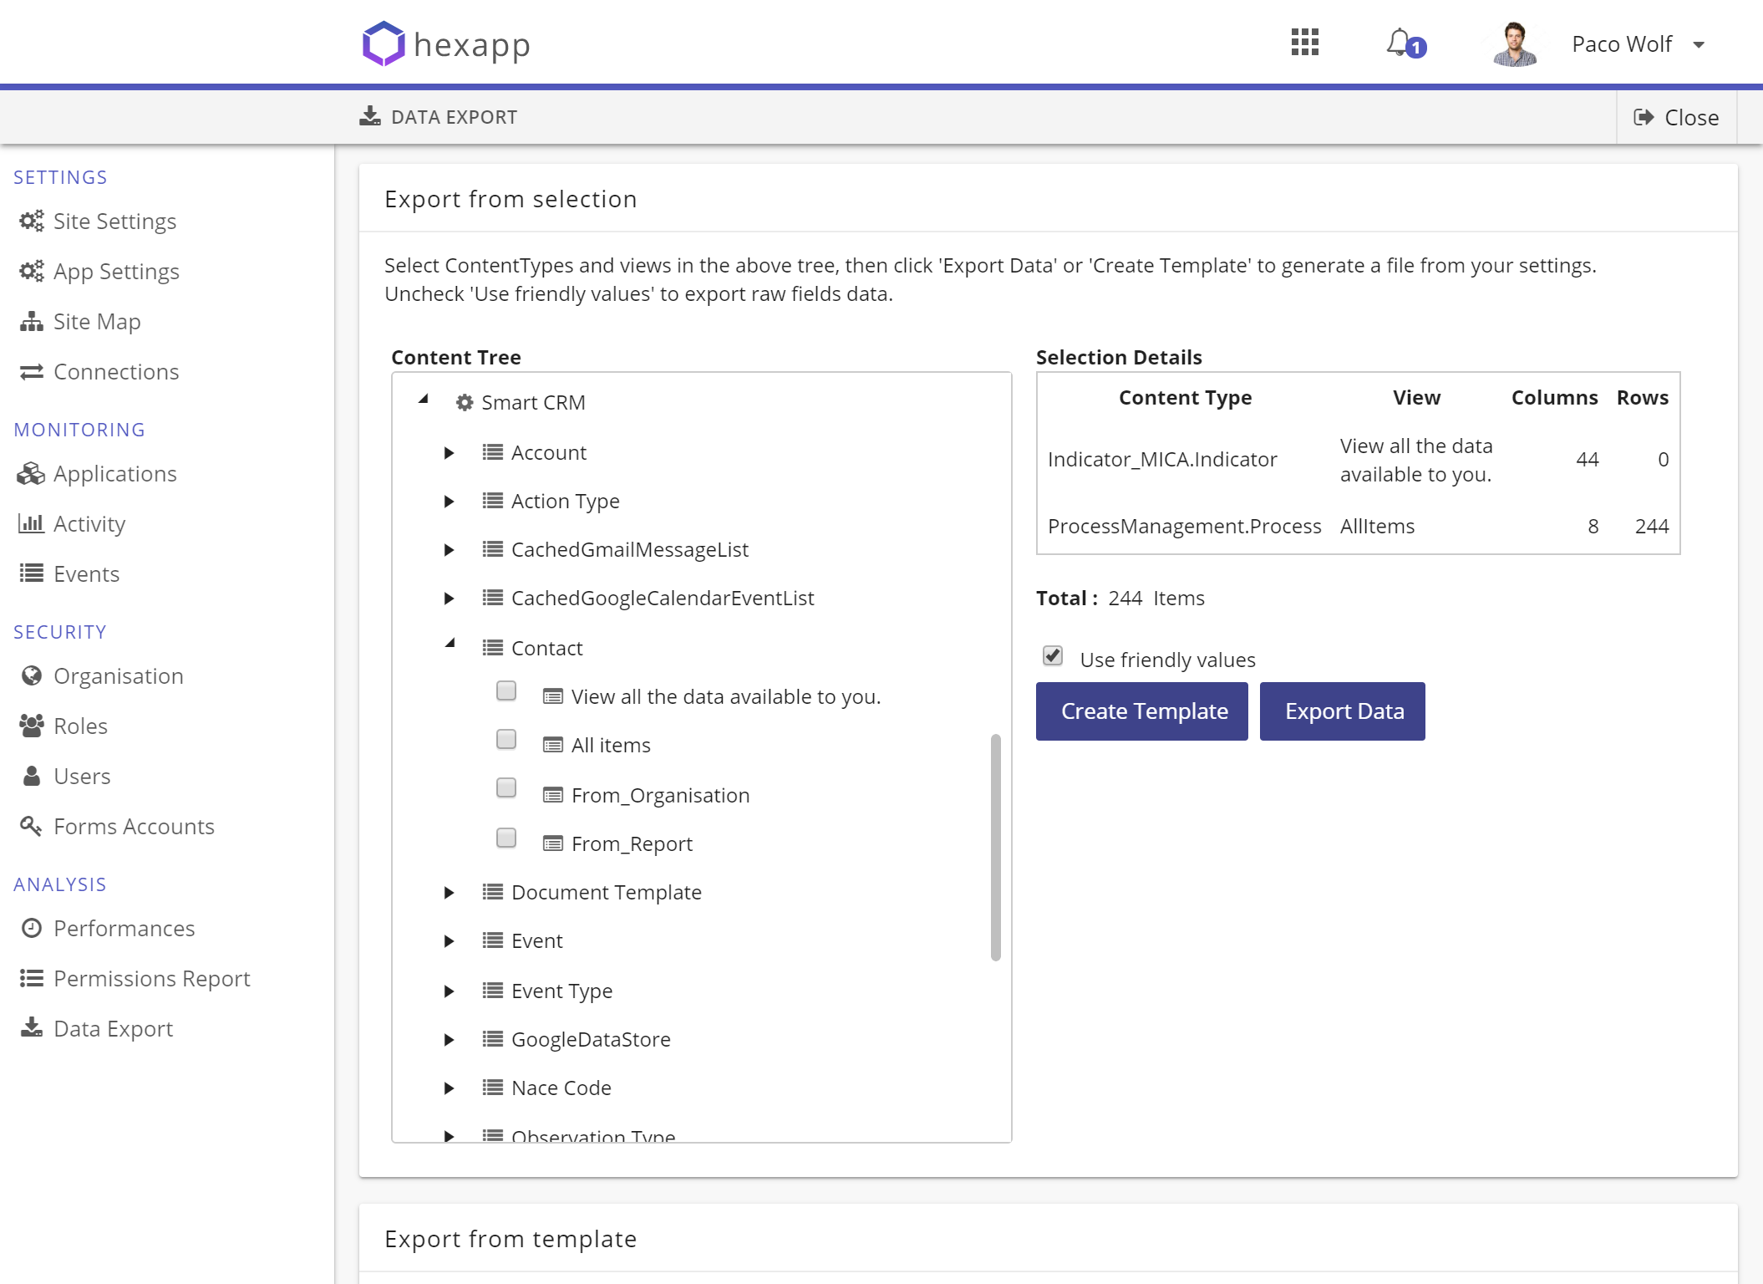Screen dimensions: 1763x1284
Task: Click the Contact list icon in tree
Action: [493, 648]
